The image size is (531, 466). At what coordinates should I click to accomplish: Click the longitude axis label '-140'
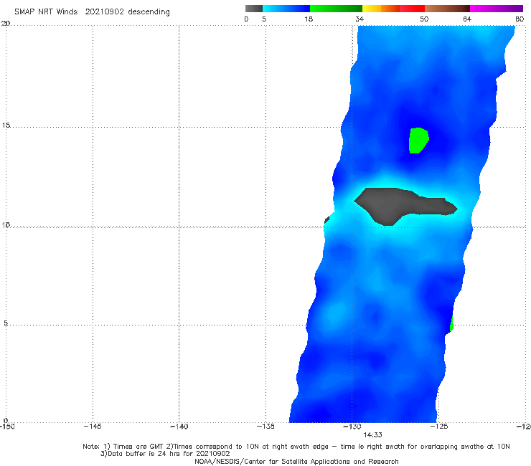tap(179, 427)
